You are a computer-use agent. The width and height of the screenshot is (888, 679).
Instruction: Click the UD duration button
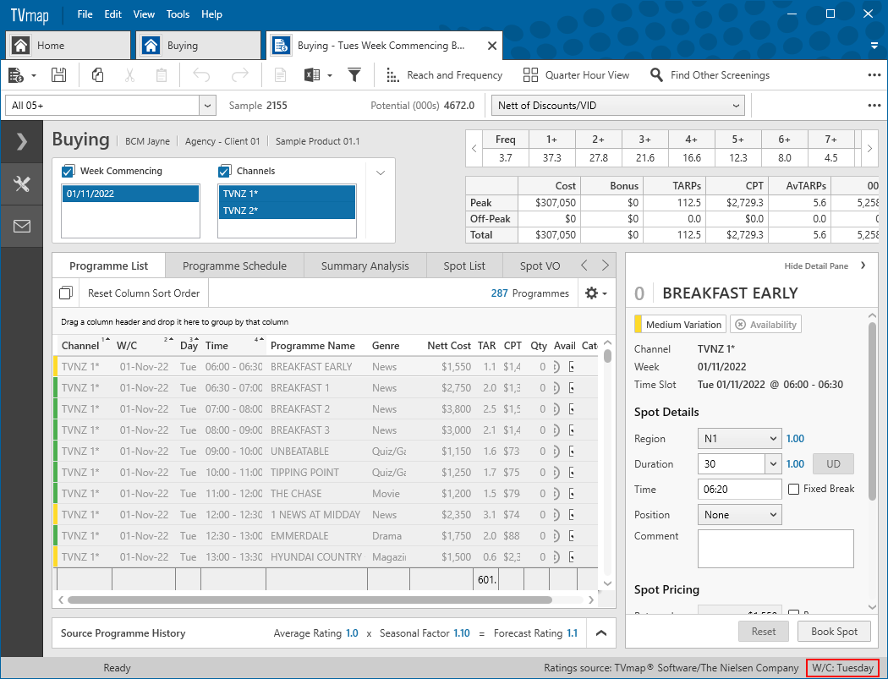coord(833,464)
